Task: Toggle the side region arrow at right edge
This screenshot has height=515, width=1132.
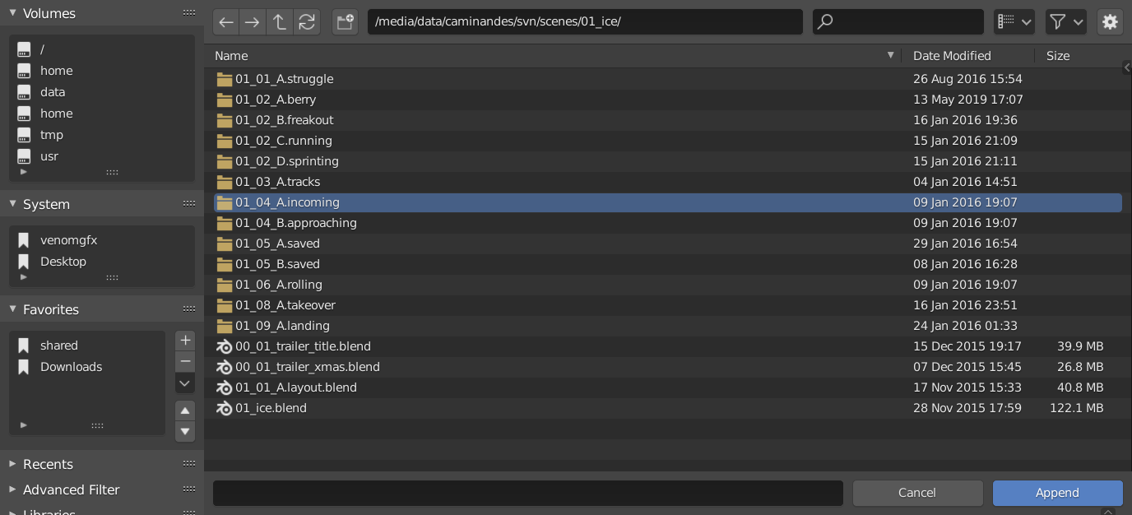Action: point(1126,68)
